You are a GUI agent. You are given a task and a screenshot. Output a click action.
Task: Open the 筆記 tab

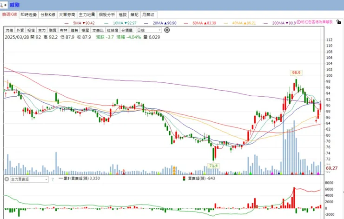coord(134,15)
